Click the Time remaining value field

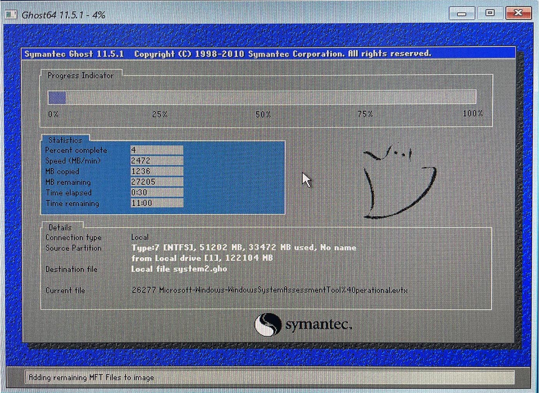[157, 203]
